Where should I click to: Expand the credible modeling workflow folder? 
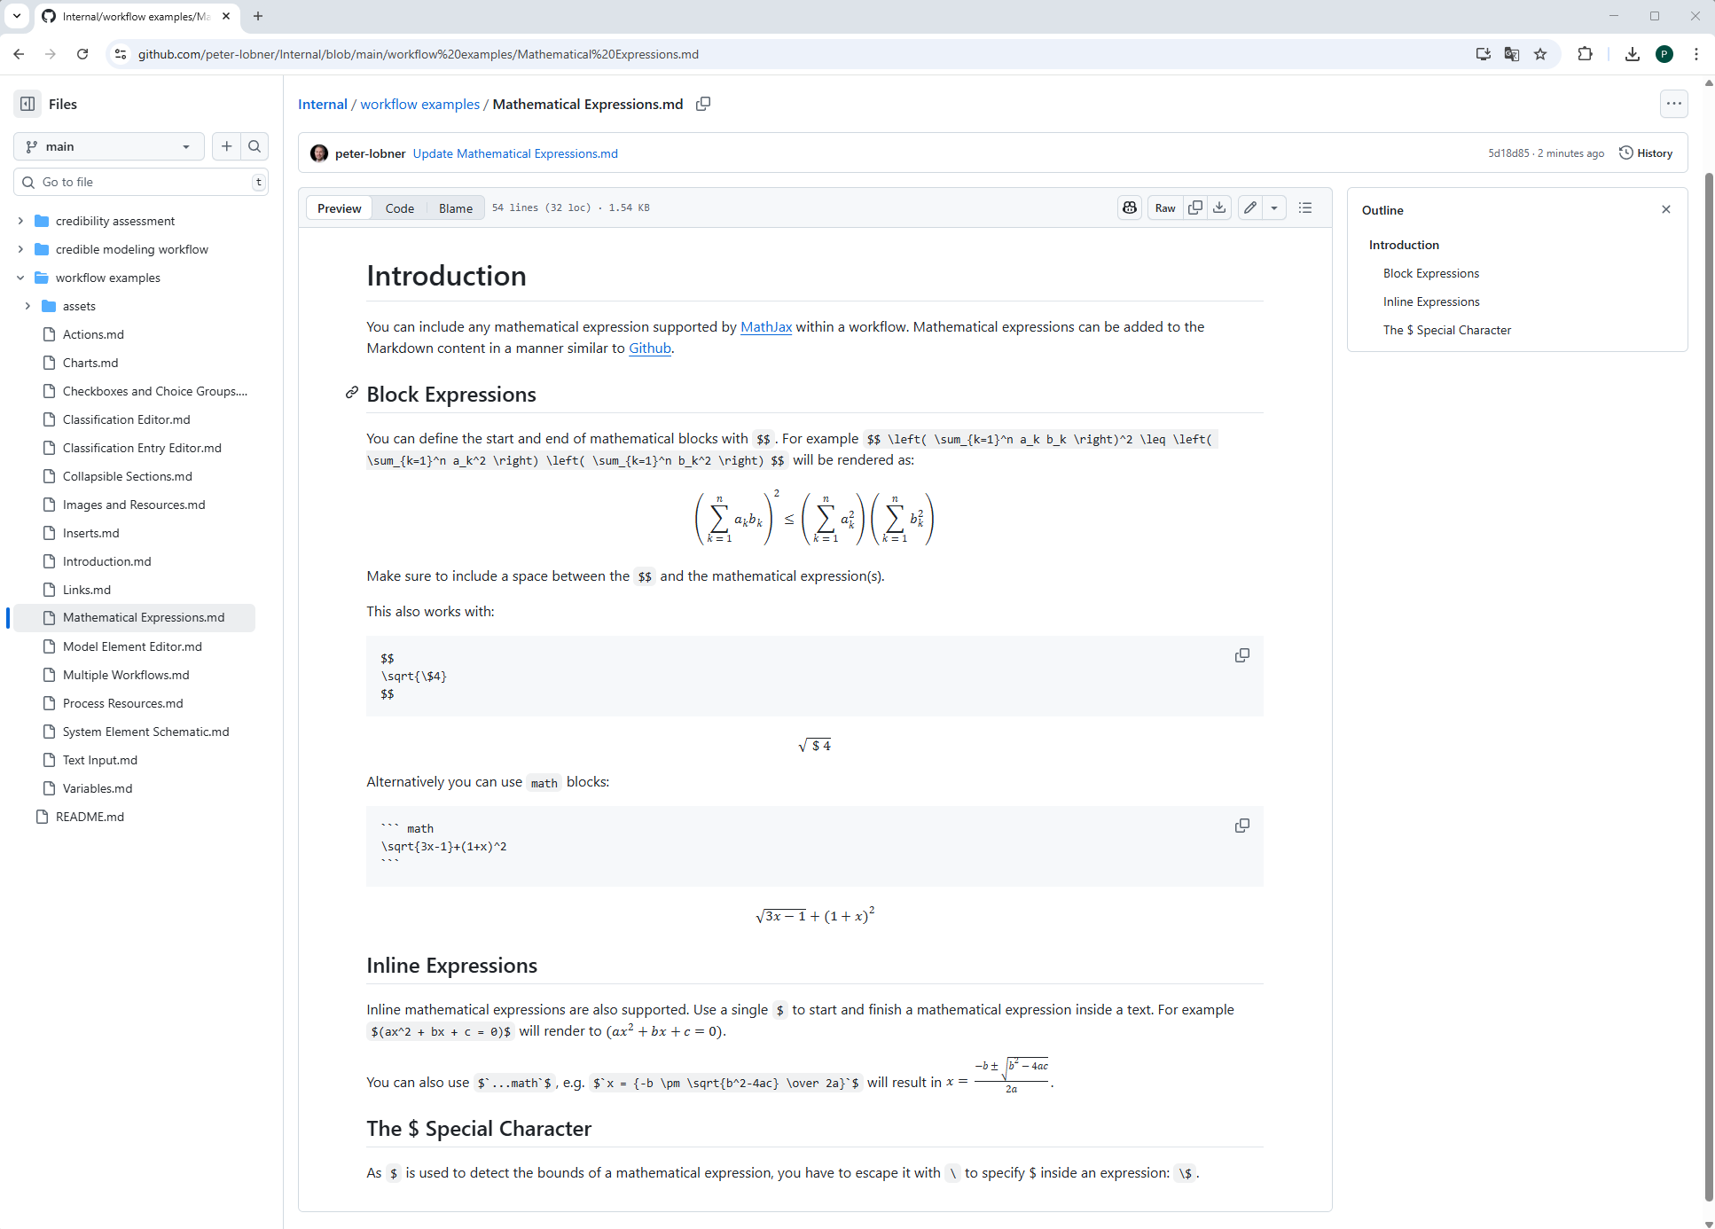tap(20, 249)
